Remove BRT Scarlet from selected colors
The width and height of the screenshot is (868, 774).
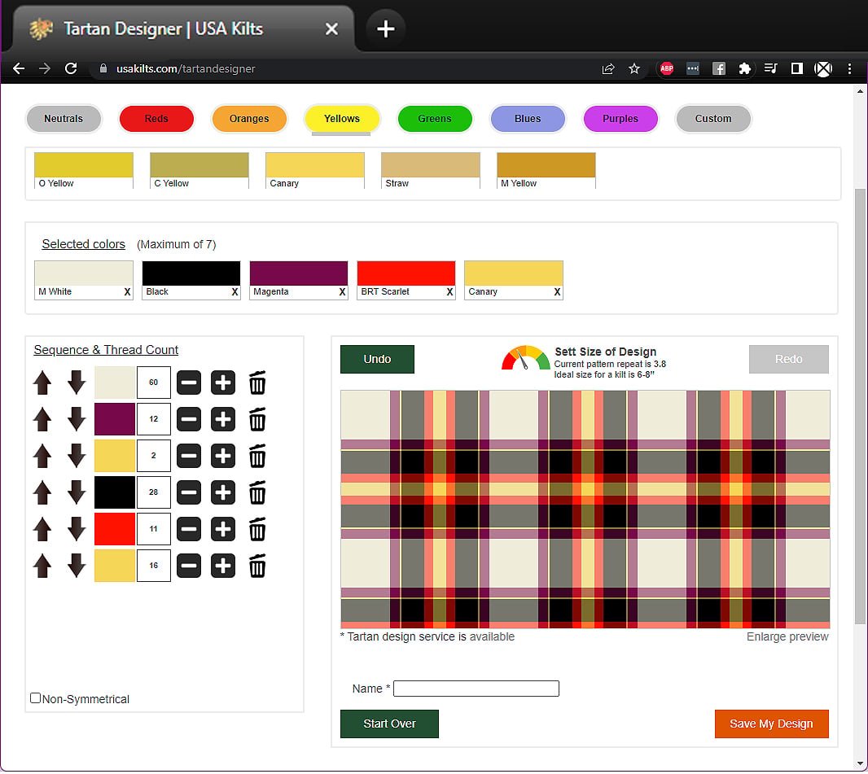pos(449,292)
